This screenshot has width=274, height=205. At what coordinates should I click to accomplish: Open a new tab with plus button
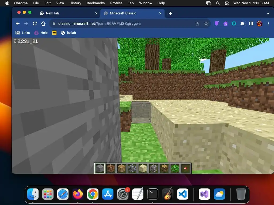click(x=170, y=13)
